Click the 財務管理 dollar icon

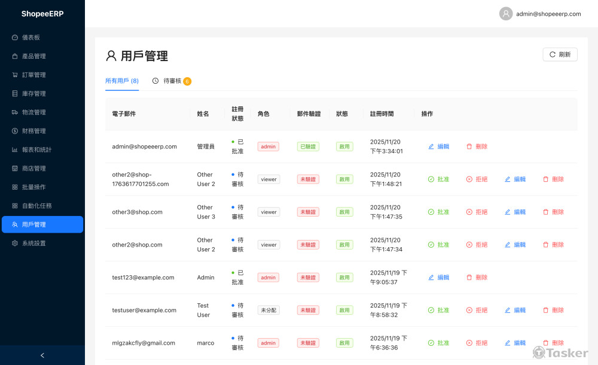click(15, 131)
